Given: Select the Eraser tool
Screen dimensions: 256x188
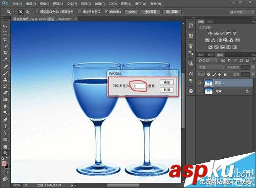Looking at the screenshot, I should tap(5, 93).
